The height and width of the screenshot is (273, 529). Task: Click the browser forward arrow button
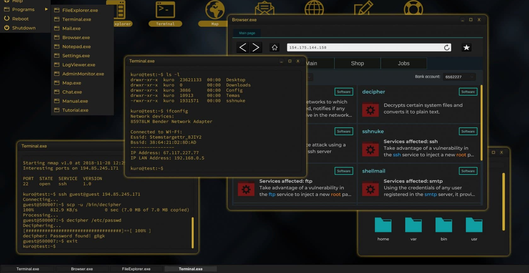pos(256,47)
